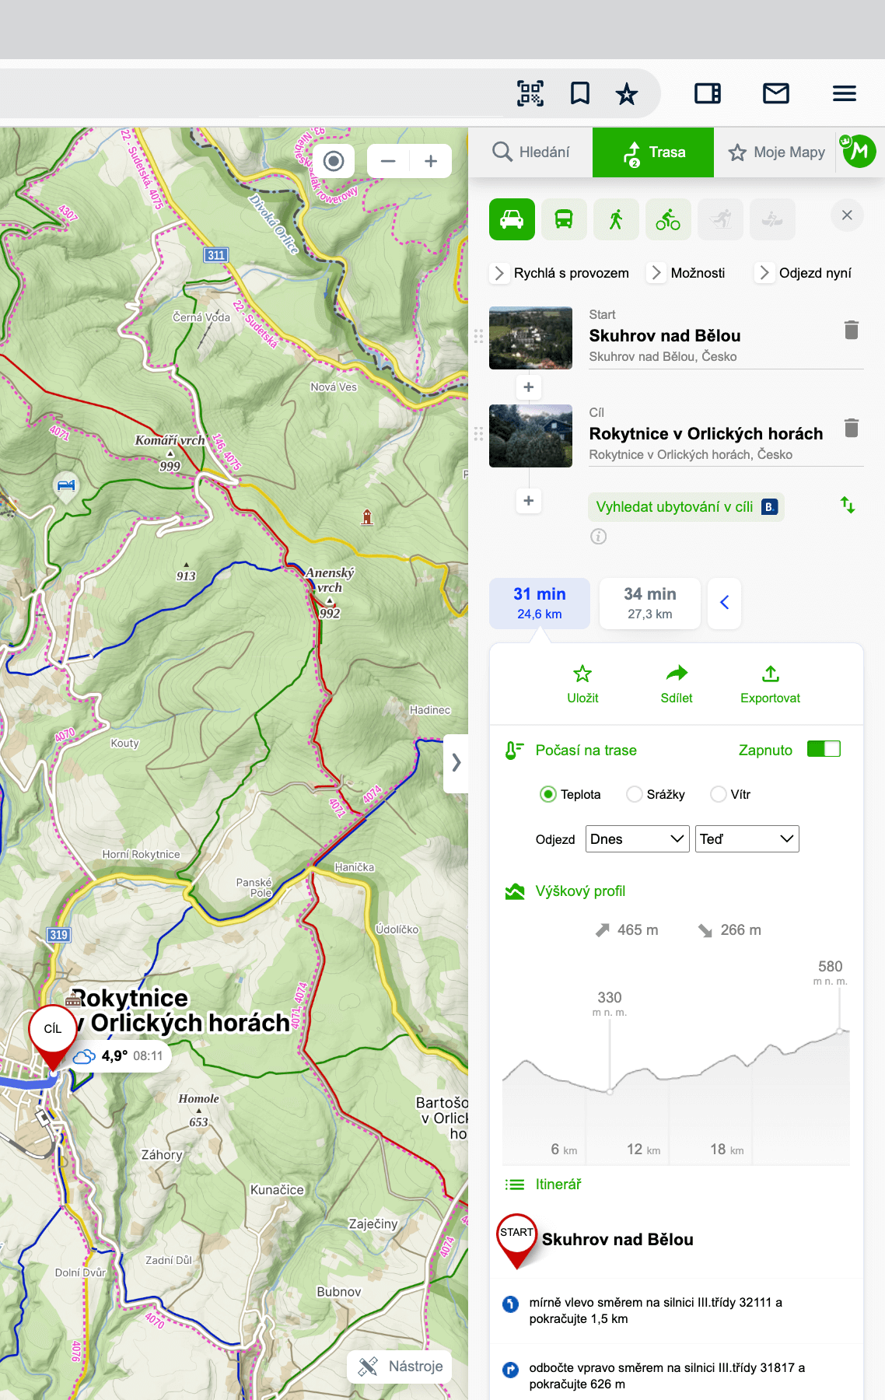Delete Skuhrov nad Bělou start waypoint
Image resolution: width=885 pixels, height=1400 pixels.
(852, 330)
